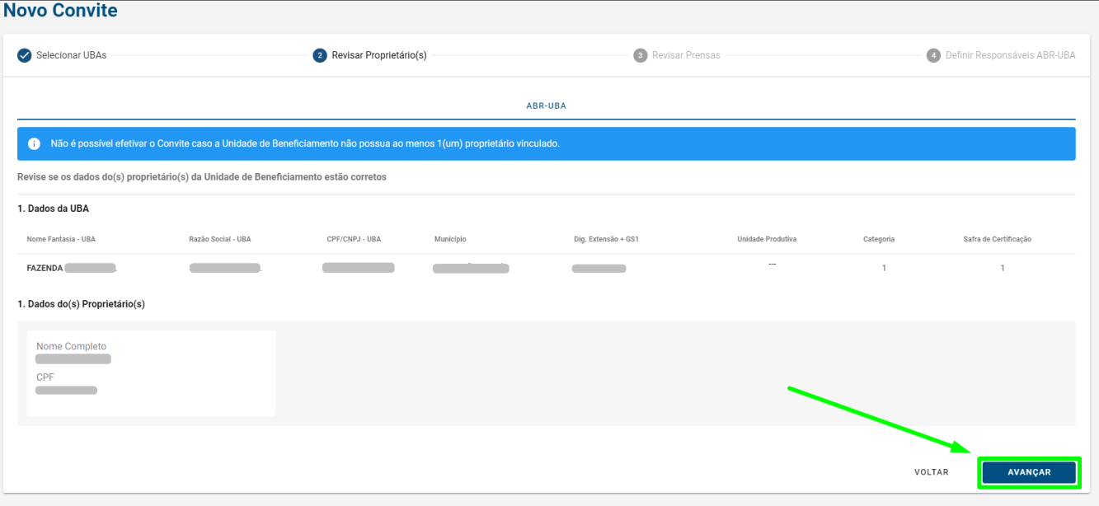Click the CPF/CNPJ - UBA column header
1099x506 pixels.
point(354,239)
